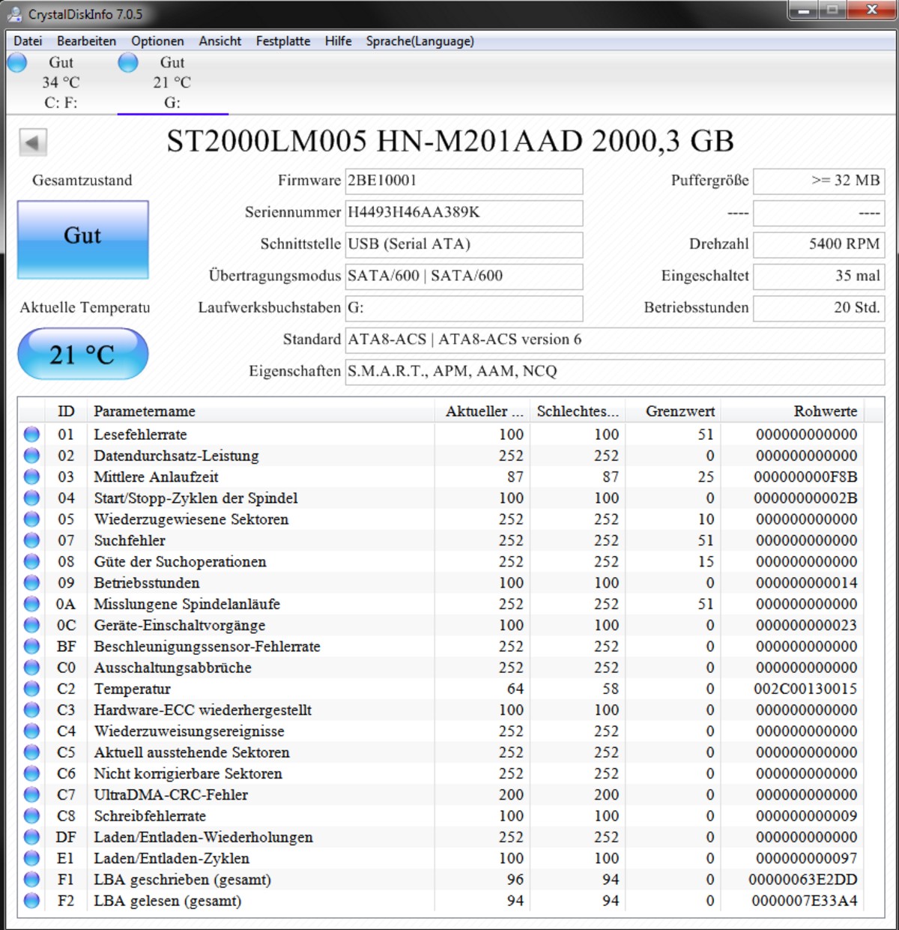Click status orb of Start/Stopp-Zyklen der Spindel row
Viewport: 899px width, 930px height.
[x=31, y=498]
